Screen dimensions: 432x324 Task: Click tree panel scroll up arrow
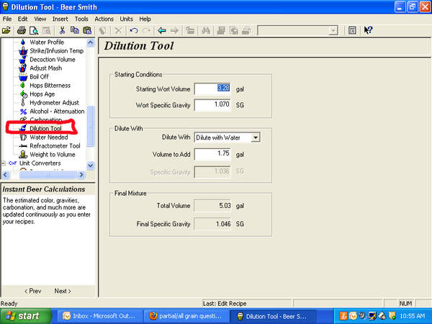click(91, 42)
